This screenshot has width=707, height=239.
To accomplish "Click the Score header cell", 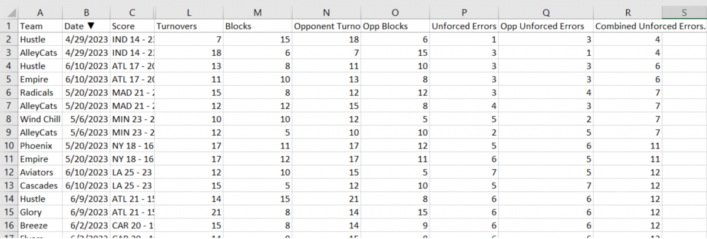I will coord(132,26).
